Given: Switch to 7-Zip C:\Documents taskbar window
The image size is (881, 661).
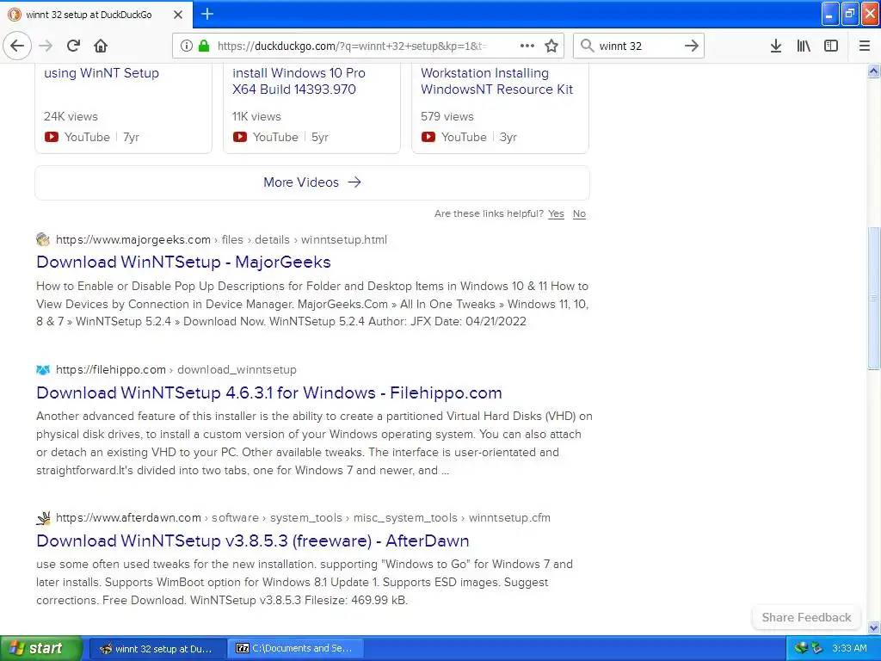Looking at the screenshot, I should 296,649.
